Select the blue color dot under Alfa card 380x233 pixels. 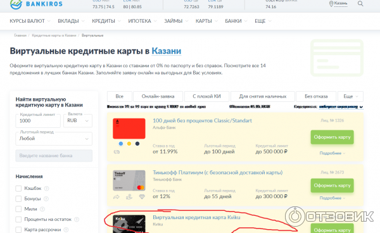pyautogui.click(x=121, y=144)
